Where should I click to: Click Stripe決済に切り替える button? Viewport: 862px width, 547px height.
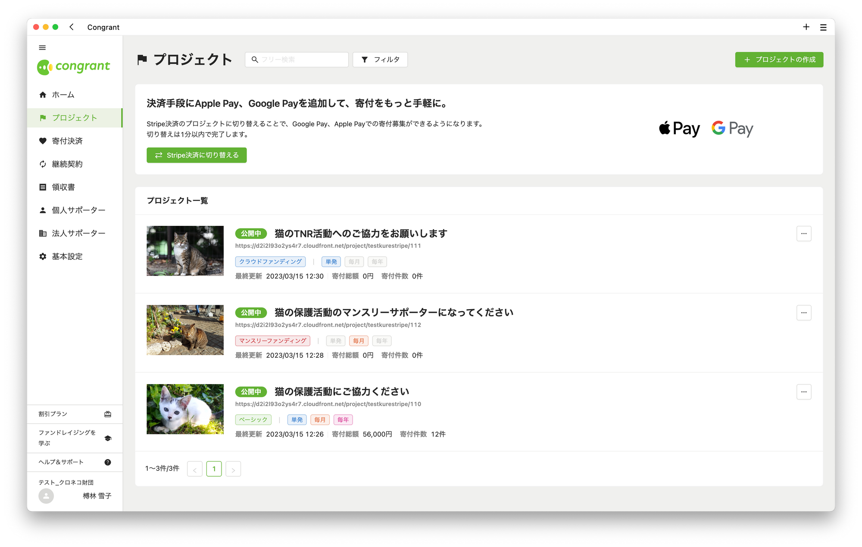(x=197, y=155)
